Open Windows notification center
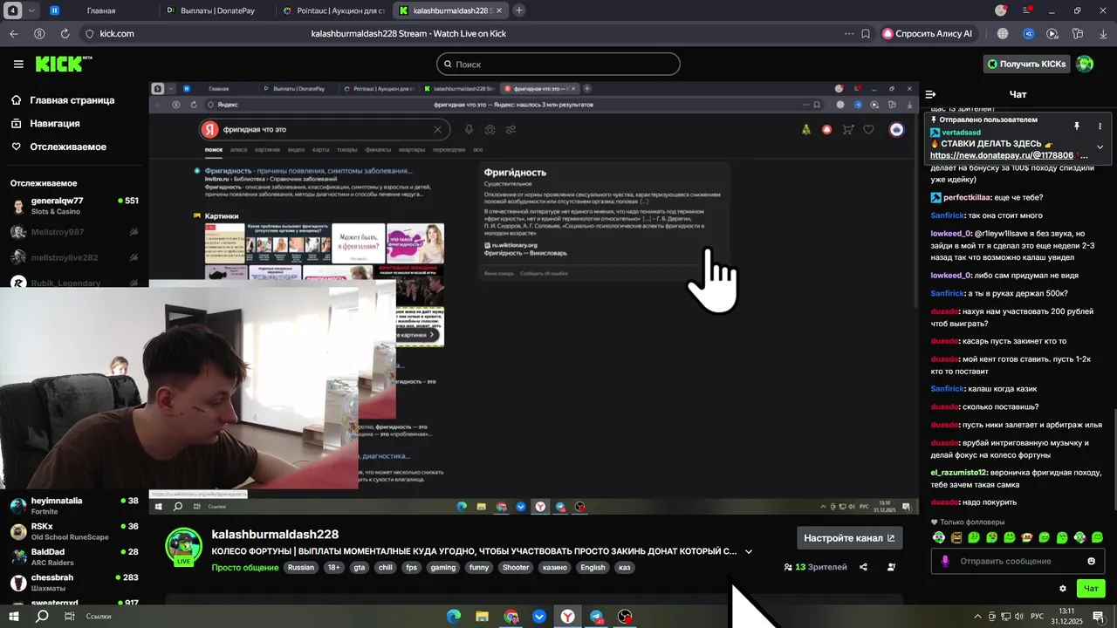 (x=1100, y=616)
